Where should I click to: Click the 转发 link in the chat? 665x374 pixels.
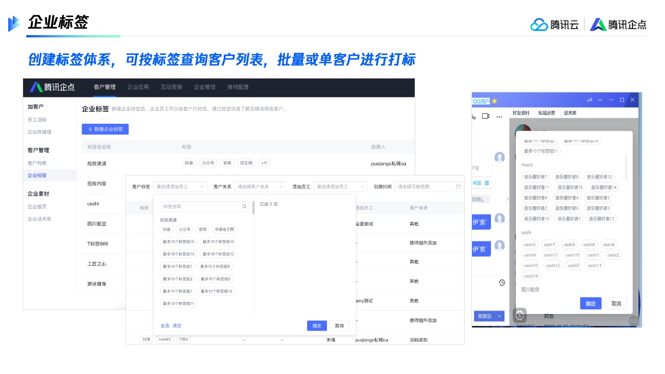tap(477, 183)
